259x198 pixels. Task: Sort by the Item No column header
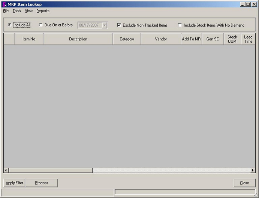(29, 39)
